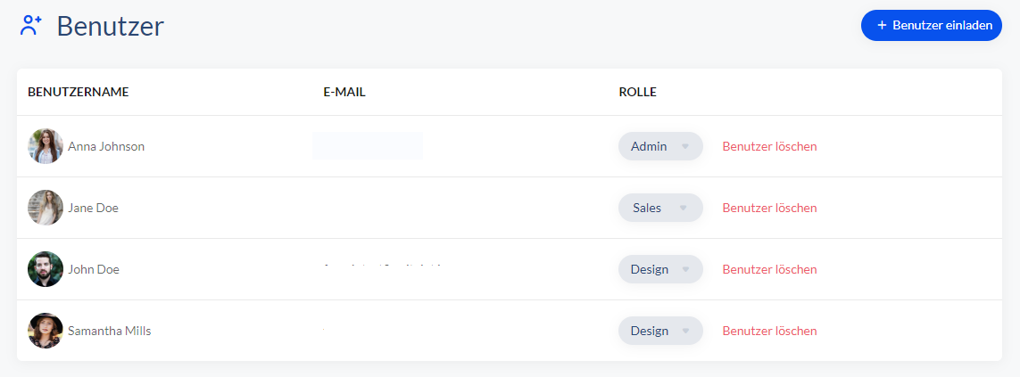Click Samantha Mills' profile avatar

pyautogui.click(x=46, y=331)
